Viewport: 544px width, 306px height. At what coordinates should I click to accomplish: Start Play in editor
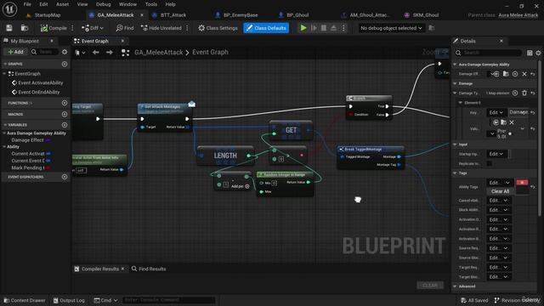303,28
